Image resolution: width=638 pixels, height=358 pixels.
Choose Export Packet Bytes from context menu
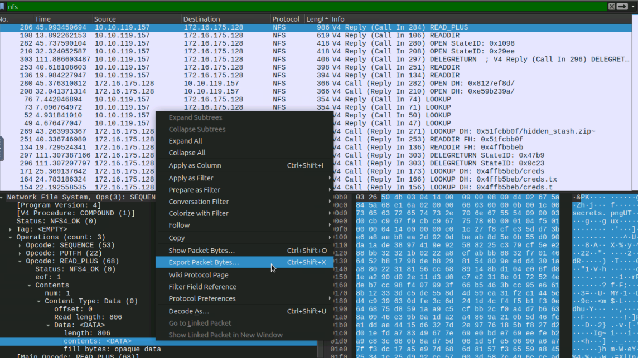pyautogui.click(x=204, y=262)
